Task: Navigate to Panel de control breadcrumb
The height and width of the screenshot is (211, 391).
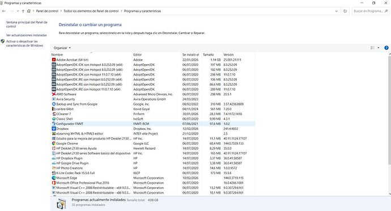Action: tap(47, 11)
